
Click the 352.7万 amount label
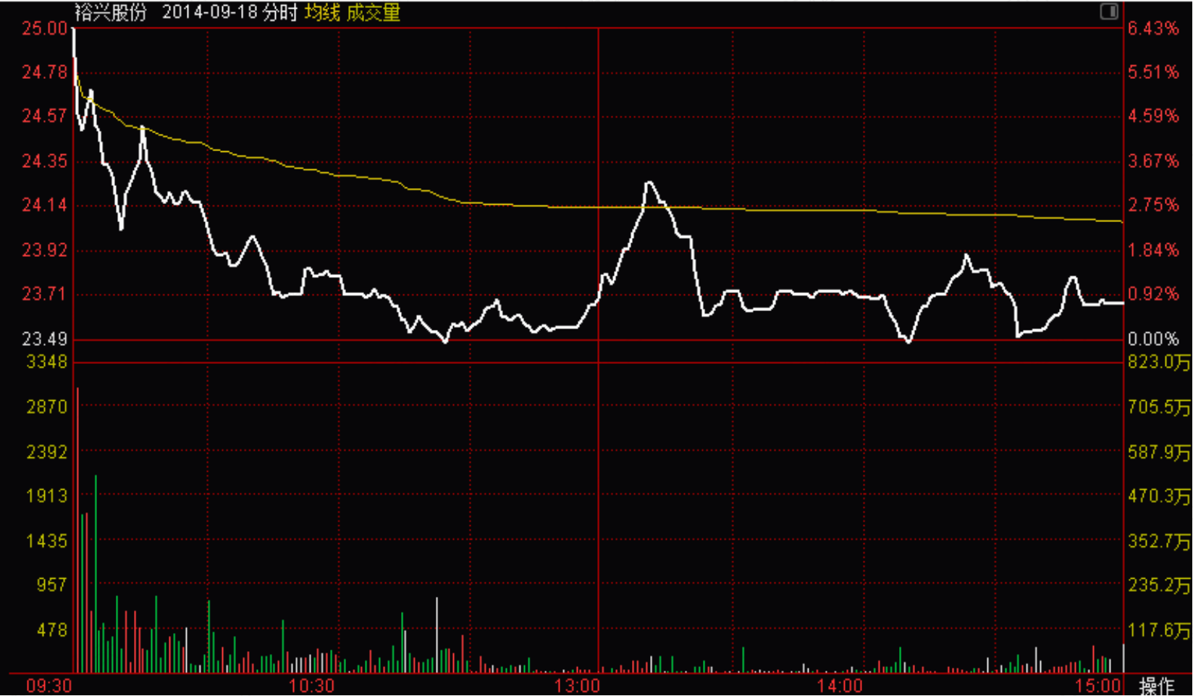click(1160, 540)
